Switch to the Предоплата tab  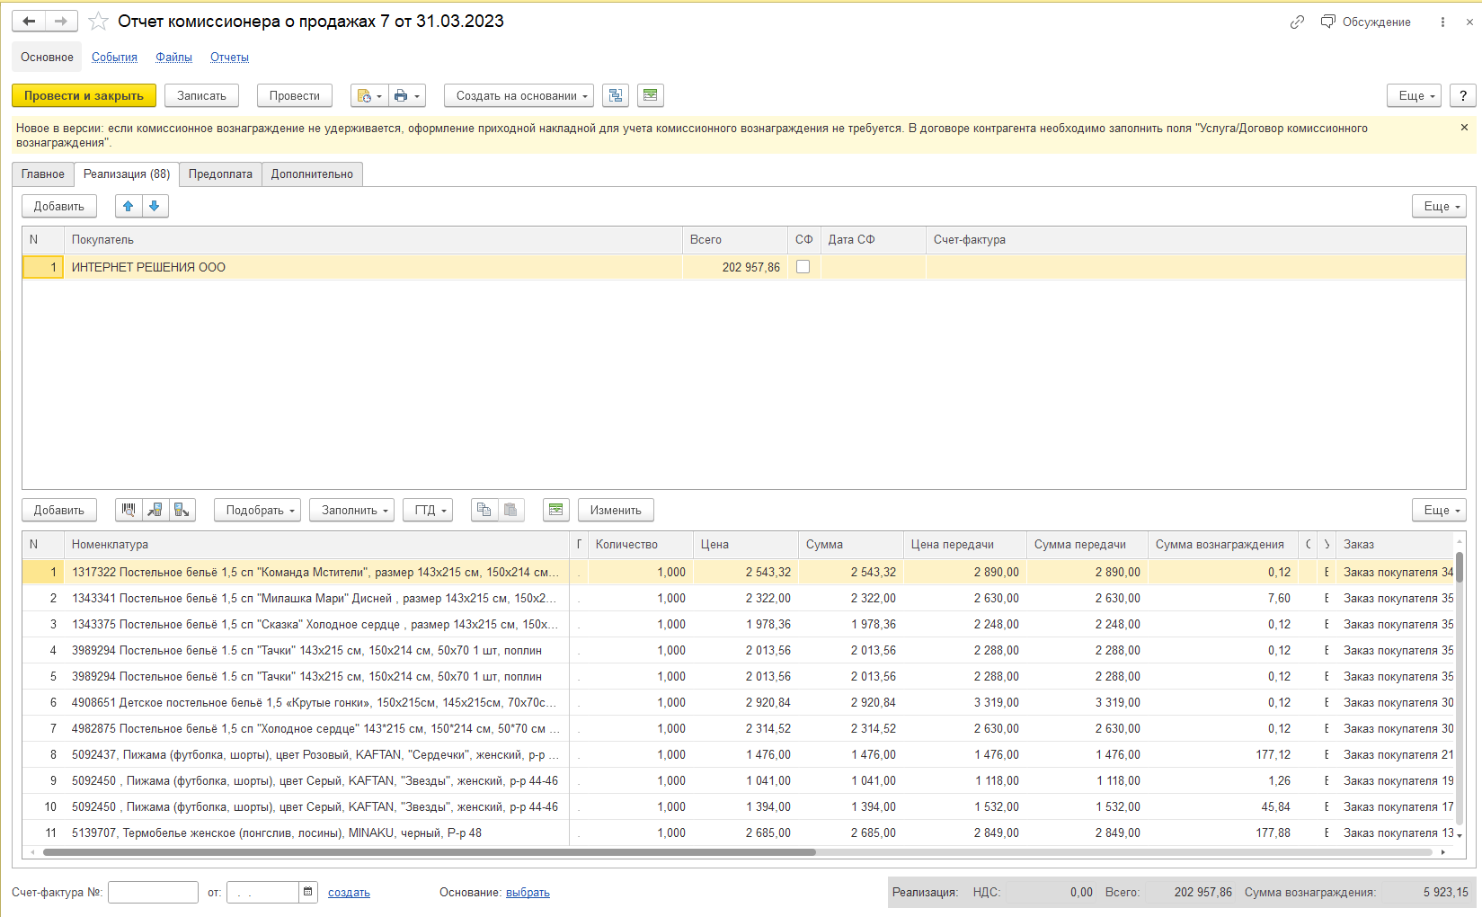220,174
